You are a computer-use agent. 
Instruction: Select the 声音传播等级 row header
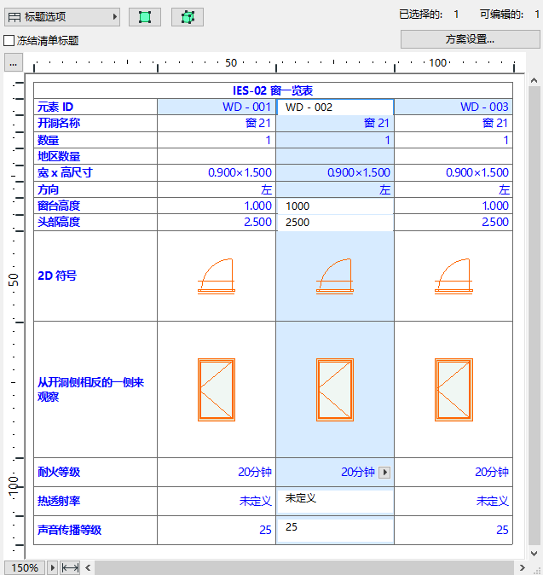coord(95,530)
